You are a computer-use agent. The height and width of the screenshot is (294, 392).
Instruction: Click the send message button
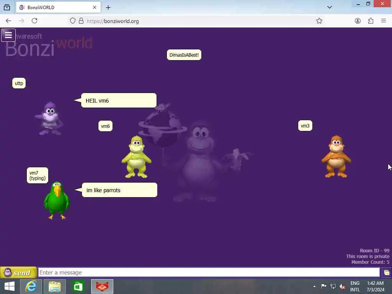[18, 273]
